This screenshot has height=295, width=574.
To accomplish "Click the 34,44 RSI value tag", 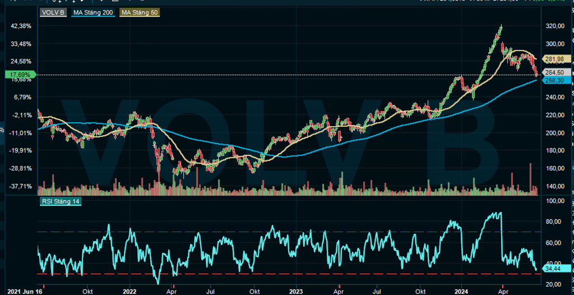I will (x=555, y=269).
